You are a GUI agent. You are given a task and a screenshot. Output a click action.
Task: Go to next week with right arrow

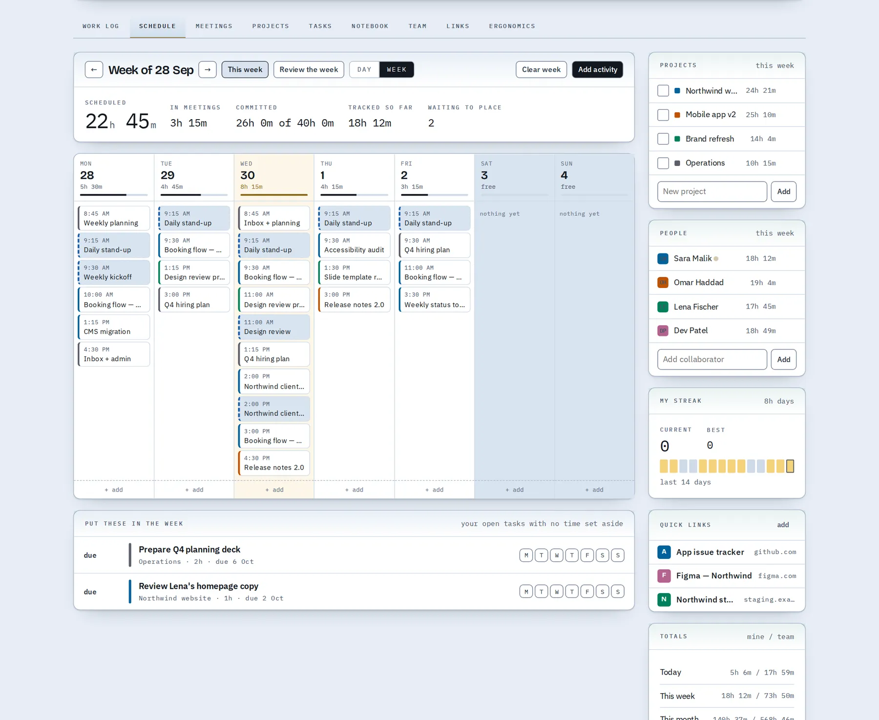208,70
